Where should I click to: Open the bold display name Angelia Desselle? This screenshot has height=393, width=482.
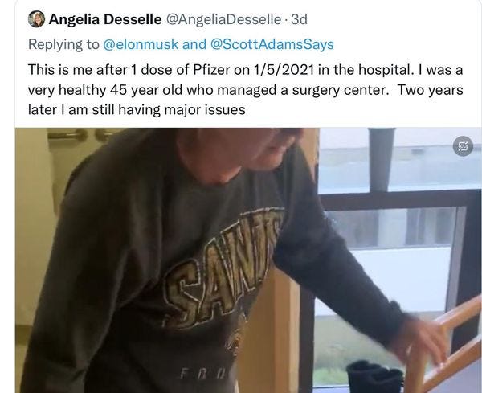point(105,19)
